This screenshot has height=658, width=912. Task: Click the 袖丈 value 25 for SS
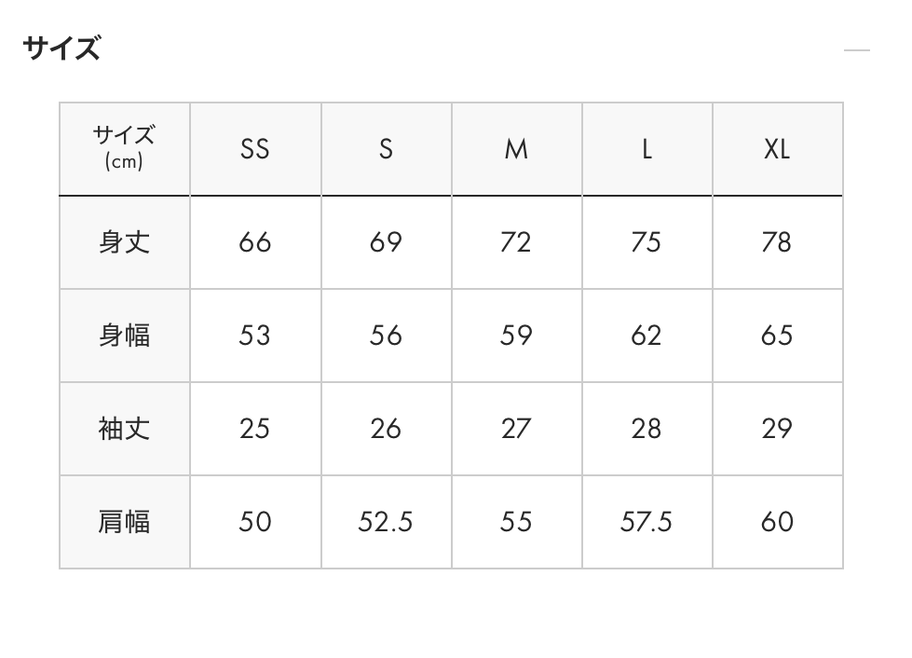tap(255, 429)
